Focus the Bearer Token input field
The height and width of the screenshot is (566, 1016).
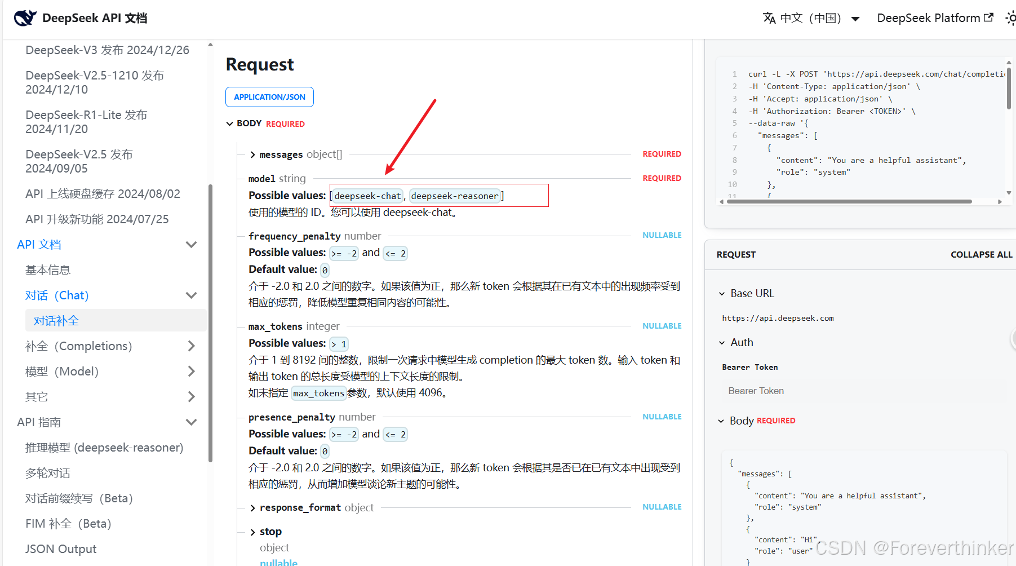(x=864, y=391)
